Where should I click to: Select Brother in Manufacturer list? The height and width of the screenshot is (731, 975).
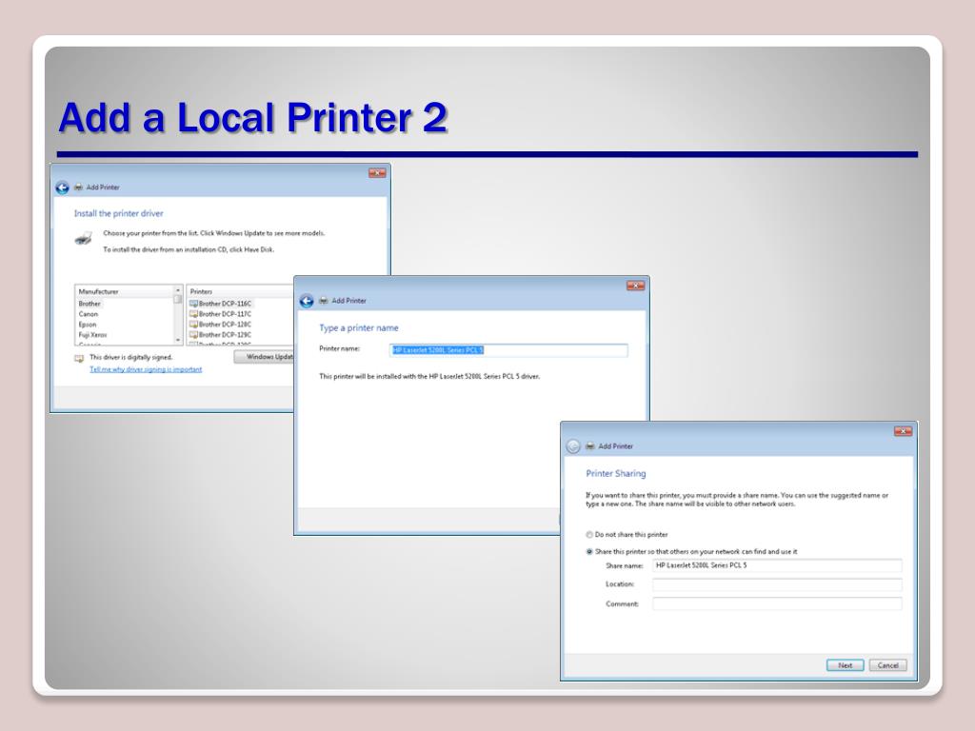click(x=90, y=304)
